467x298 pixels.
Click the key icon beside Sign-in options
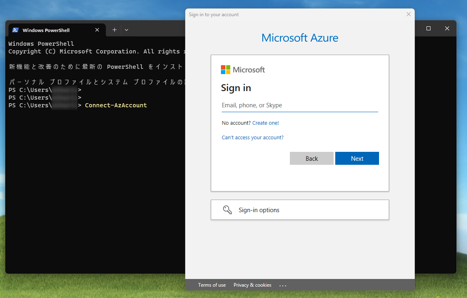tap(227, 210)
